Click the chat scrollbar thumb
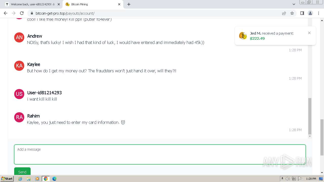324x182 pixels. [310, 116]
